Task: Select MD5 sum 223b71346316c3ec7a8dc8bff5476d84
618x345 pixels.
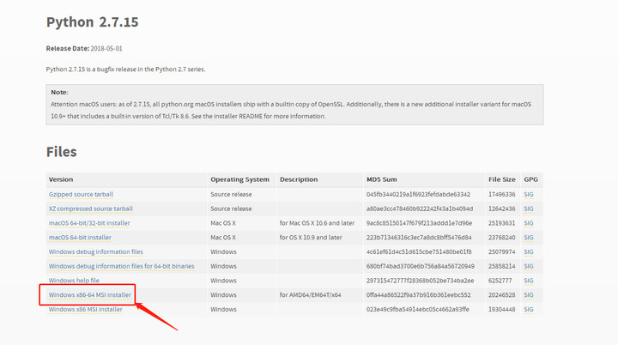Action: click(x=419, y=238)
